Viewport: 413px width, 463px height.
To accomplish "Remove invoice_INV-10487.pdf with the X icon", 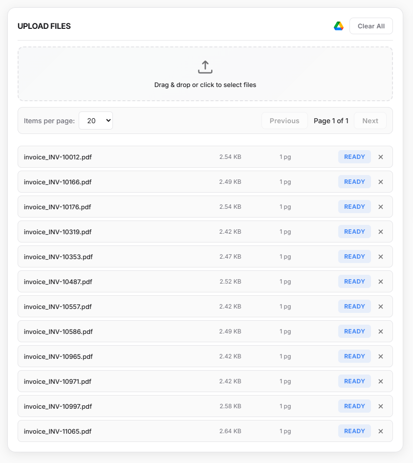I will (381, 282).
